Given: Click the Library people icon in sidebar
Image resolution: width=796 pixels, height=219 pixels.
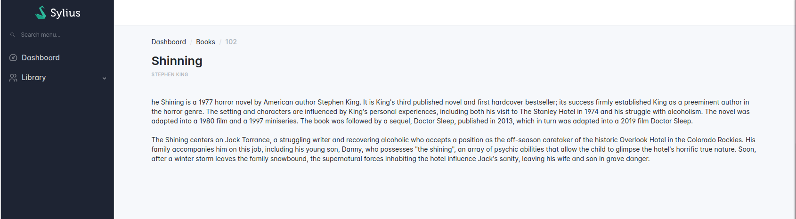Looking at the screenshot, I should [13, 78].
